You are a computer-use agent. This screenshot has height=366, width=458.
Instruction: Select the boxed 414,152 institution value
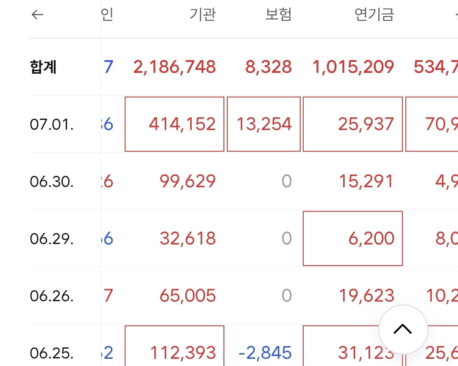pyautogui.click(x=174, y=124)
